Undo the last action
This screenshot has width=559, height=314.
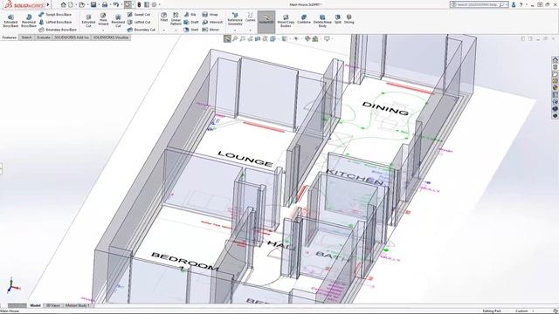click(x=116, y=4)
